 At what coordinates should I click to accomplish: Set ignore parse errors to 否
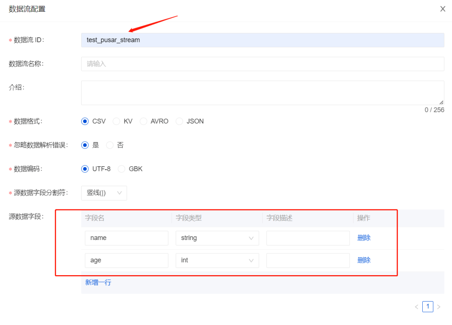[x=110, y=145]
